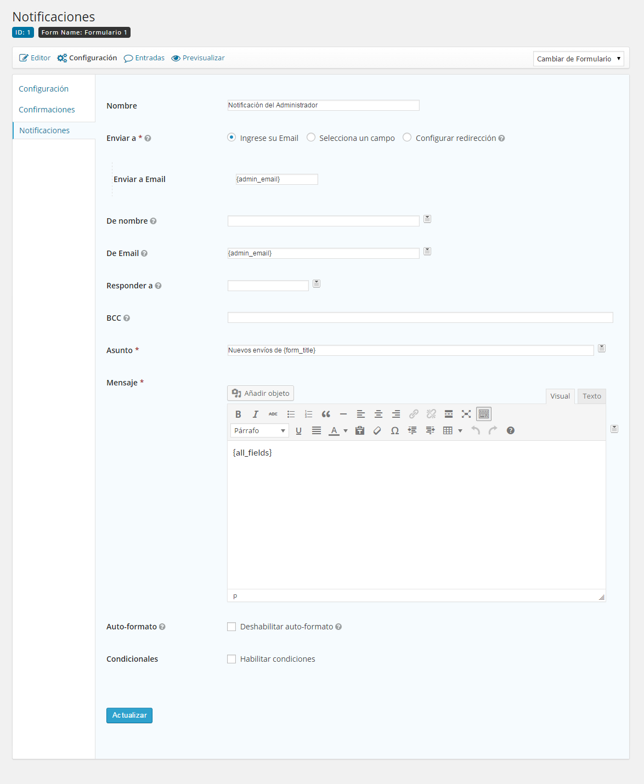Undo the last edit
The image size is (644, 784).
(x=476, y=430)
